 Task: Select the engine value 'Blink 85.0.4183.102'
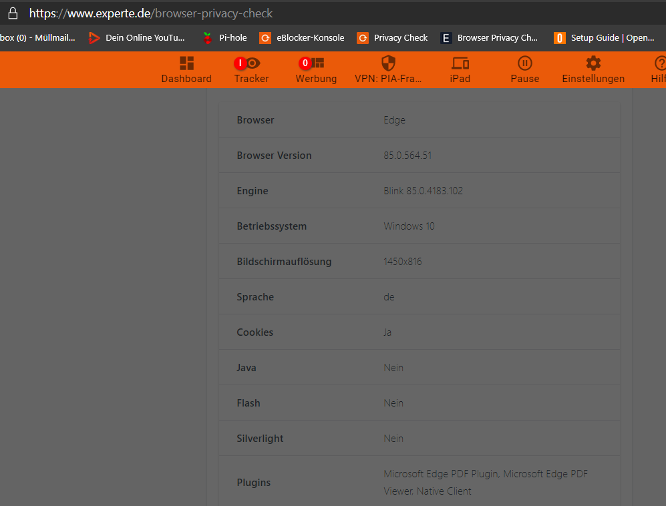(x=423, y=191)
